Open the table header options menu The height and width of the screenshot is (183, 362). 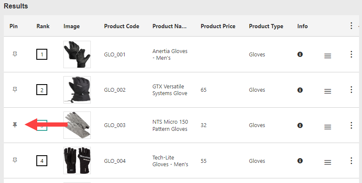[351, 26]
